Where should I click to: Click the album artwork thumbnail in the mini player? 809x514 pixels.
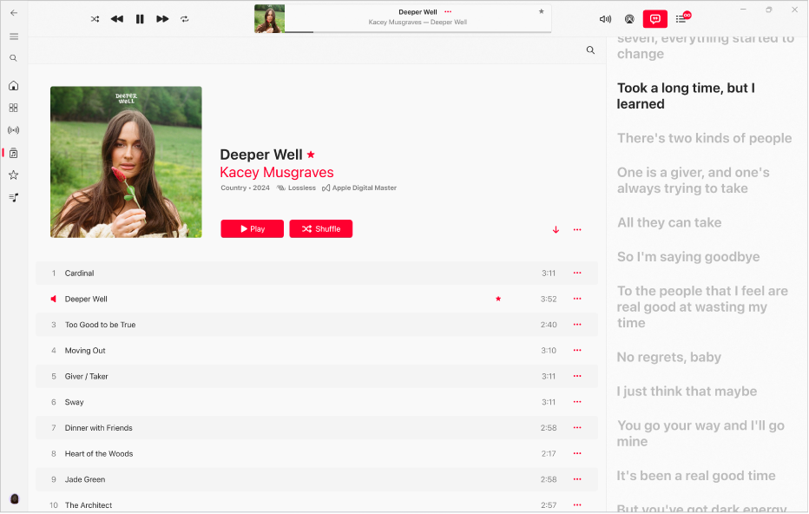[x=268, y=17]
